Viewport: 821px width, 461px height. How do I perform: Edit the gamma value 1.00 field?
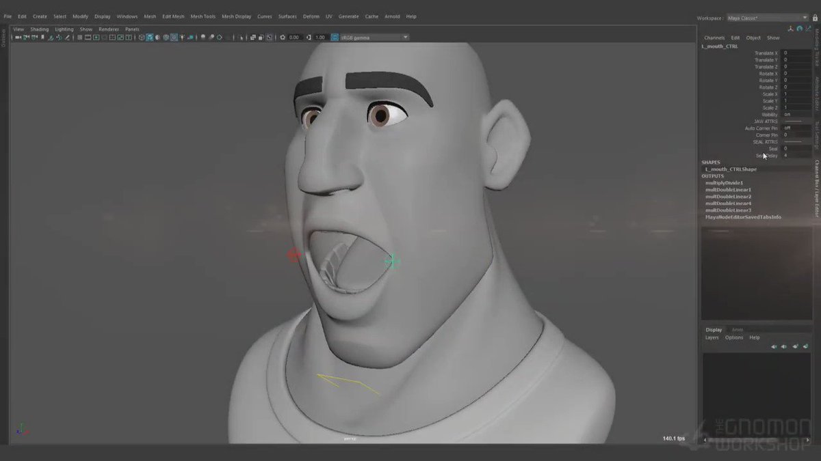coord(320,37)
